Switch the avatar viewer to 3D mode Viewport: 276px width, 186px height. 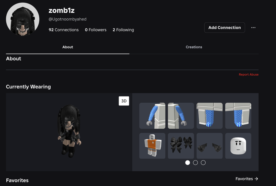point(124,101)
